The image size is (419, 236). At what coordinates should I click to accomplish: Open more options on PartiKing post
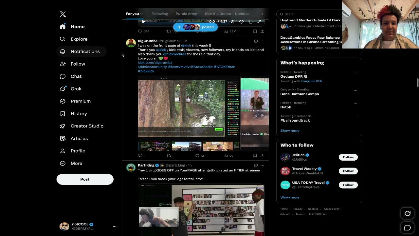(262, 166)
